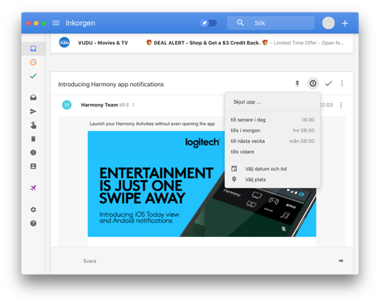
Task: Choose 'tills vidare' snooze option
Action: click(x=272, y=152)
